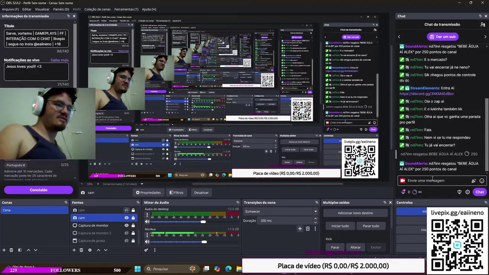Open Mixer de áudio bottom menu dots
This screenshot has width=489, height=275.
(155, 250)
